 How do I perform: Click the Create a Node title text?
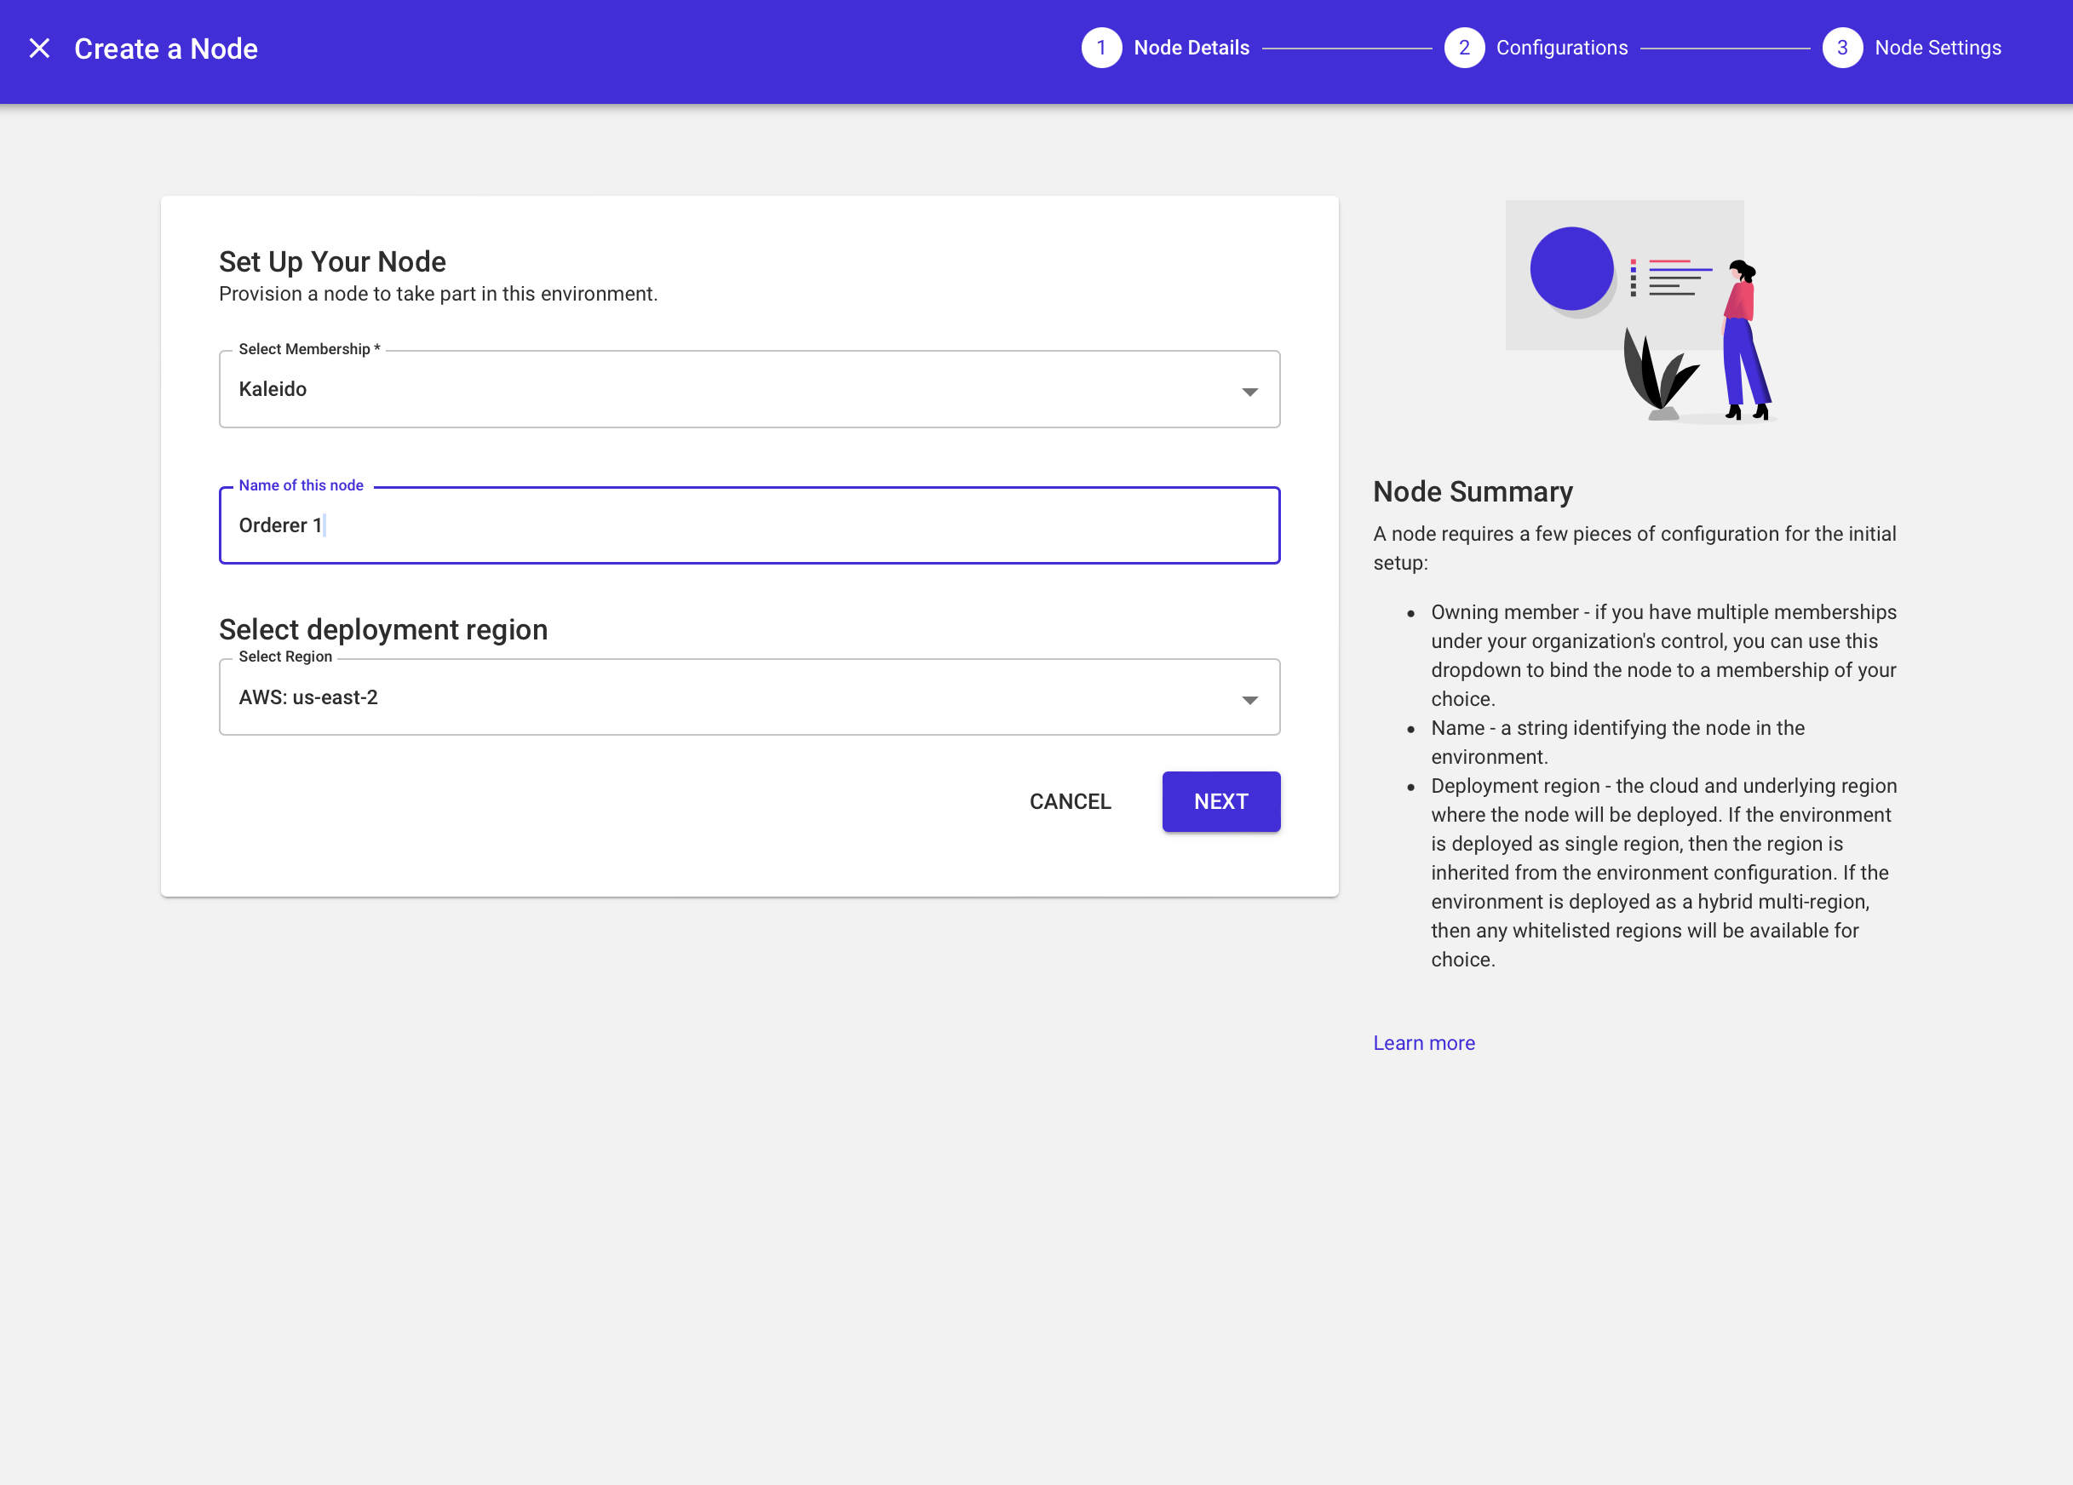[x=166, y=48]
